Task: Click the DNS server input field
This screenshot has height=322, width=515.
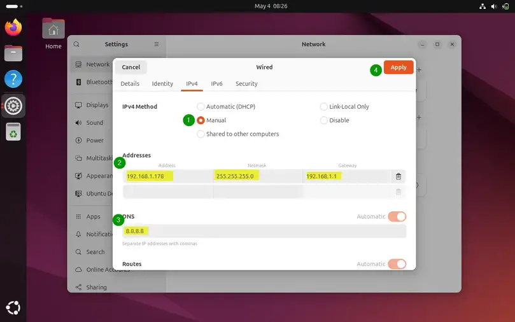Action: [264, 231]
